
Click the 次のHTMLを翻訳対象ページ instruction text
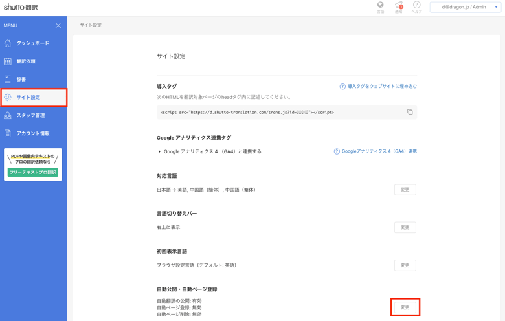tap(224, 97)
